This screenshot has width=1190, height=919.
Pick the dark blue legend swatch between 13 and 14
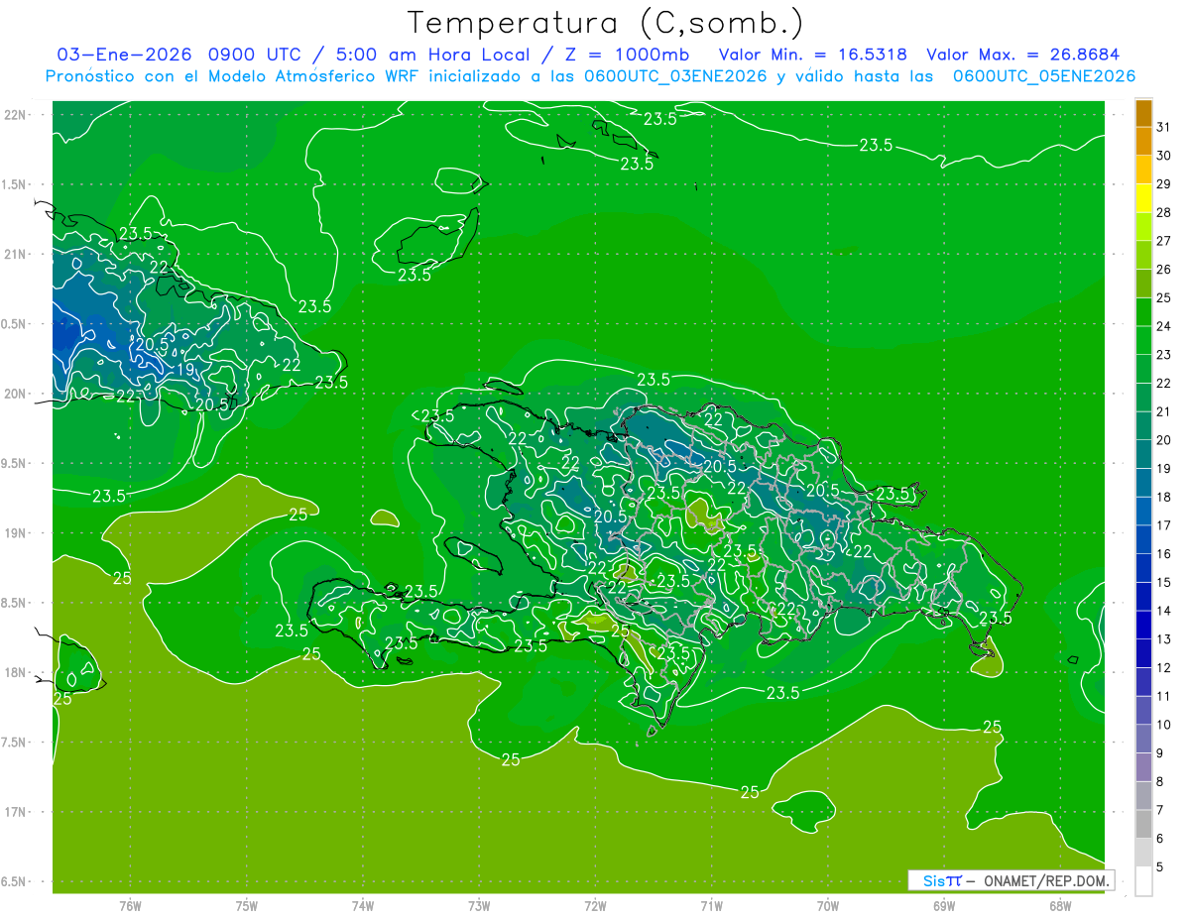(x=1143, y=626)
